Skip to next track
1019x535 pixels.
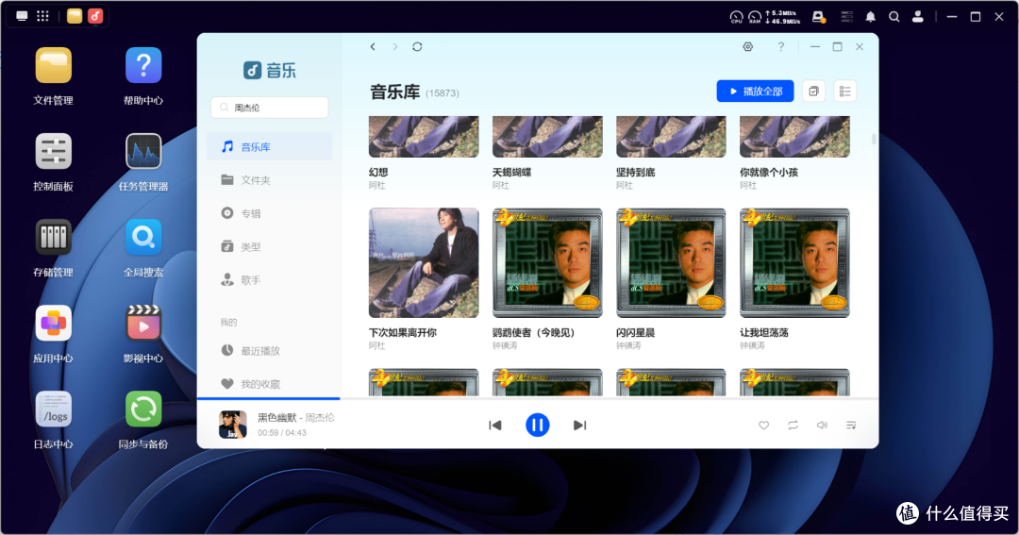579,426
